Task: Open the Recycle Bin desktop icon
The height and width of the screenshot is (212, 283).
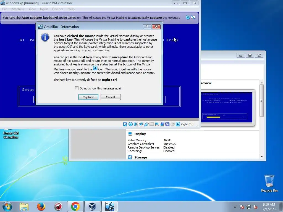Action: [269, 183]
